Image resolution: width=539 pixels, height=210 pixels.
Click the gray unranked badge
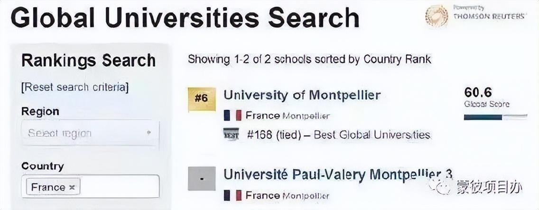pos(202,178)
